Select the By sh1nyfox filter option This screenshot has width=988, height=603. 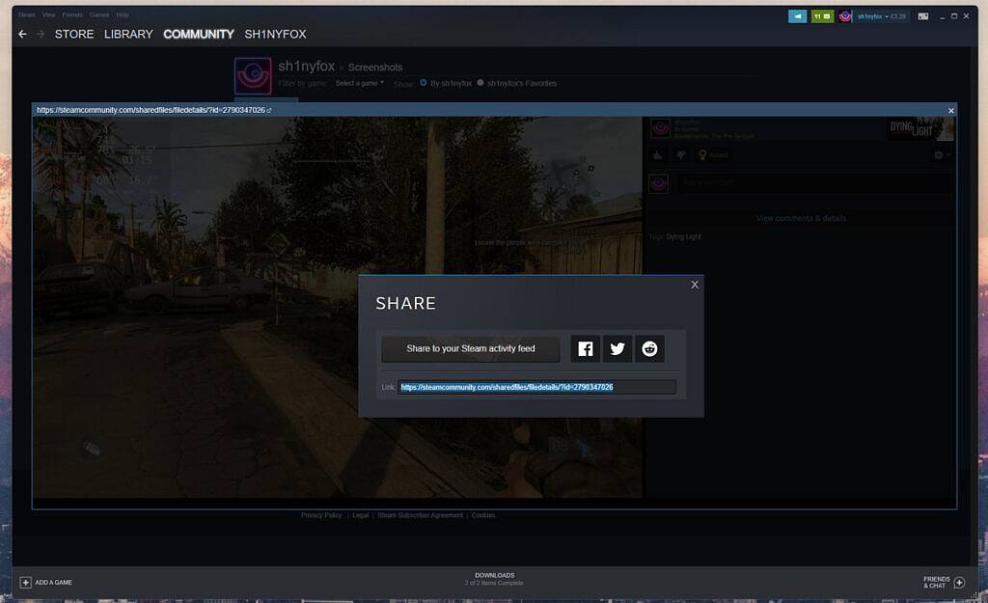pyautogui.click(x=422, y=83)
